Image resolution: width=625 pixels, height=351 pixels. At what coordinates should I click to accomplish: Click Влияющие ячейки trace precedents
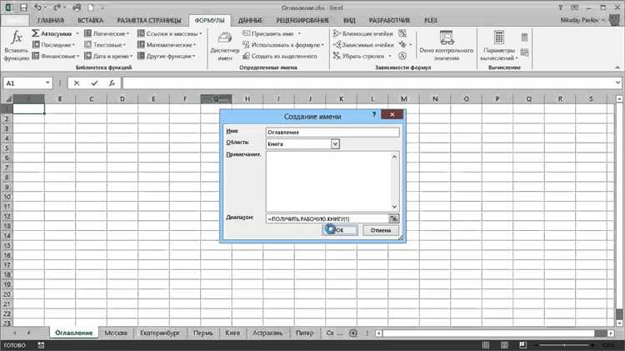363,33
